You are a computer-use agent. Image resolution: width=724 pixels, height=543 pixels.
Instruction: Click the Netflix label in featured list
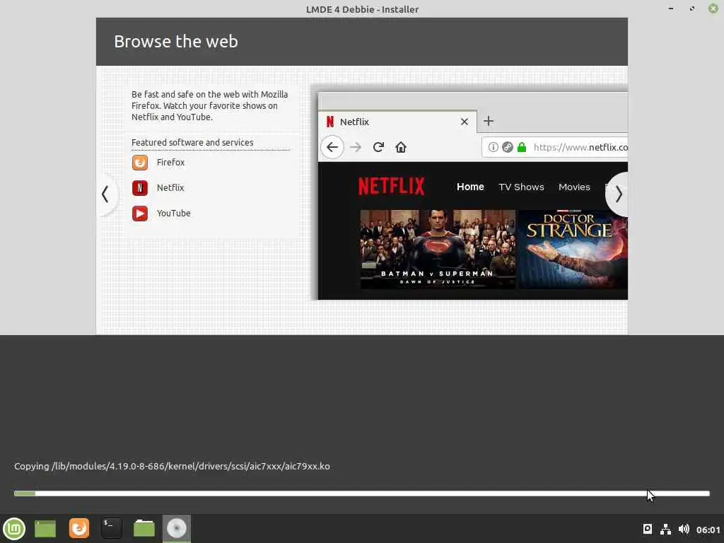(x=170, y=188)
